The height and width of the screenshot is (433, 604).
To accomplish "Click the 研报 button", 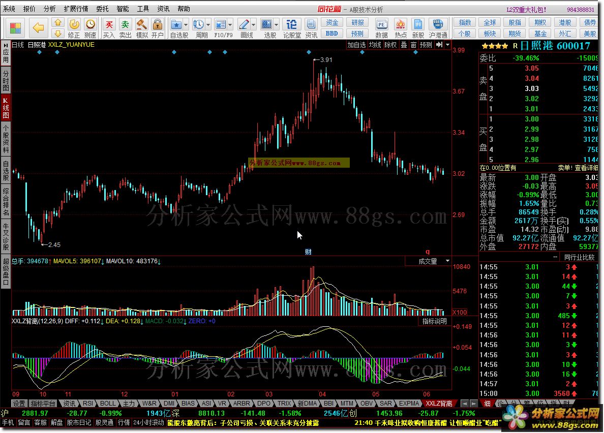I will pyautogui.click(x=357, y=23).
